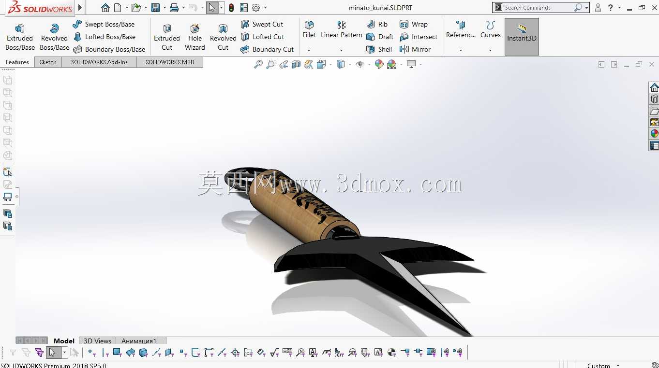Rebuild model with traffic light icon
The image size is (659, 368).
tap(231, 8)
